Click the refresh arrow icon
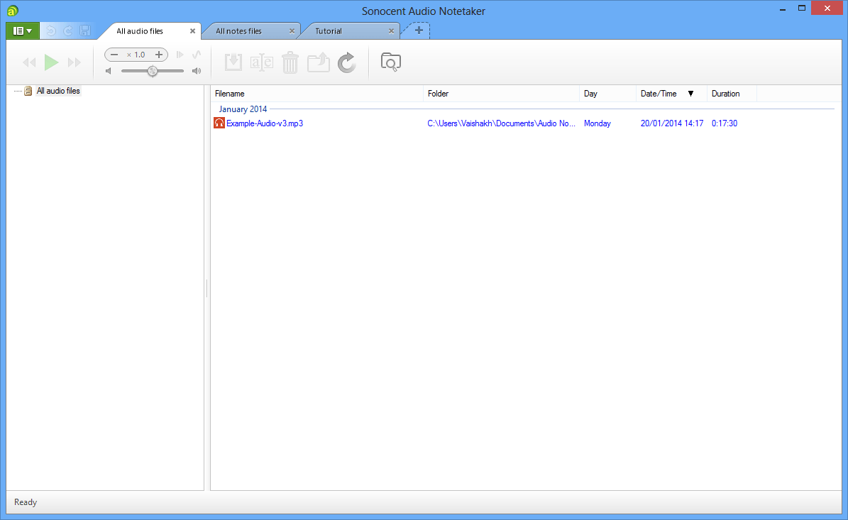 coord(346,62)
